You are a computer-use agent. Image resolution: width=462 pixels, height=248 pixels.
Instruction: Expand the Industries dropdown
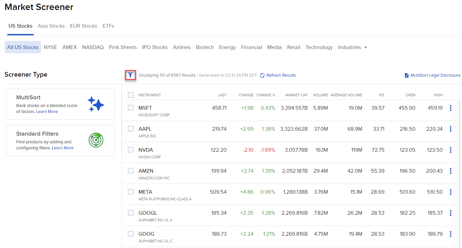coord(352,47)
